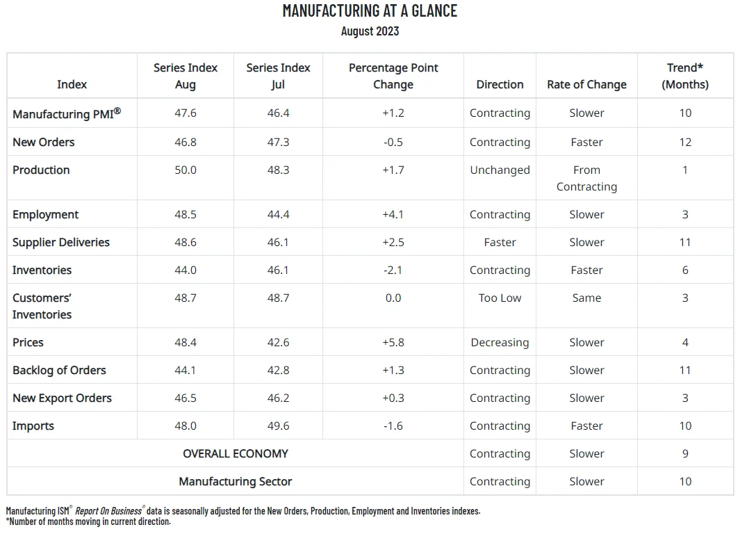This screenshot has width=740, height=534.
Task: Select the Imports 49.6 July value
Action: [278, 426]
